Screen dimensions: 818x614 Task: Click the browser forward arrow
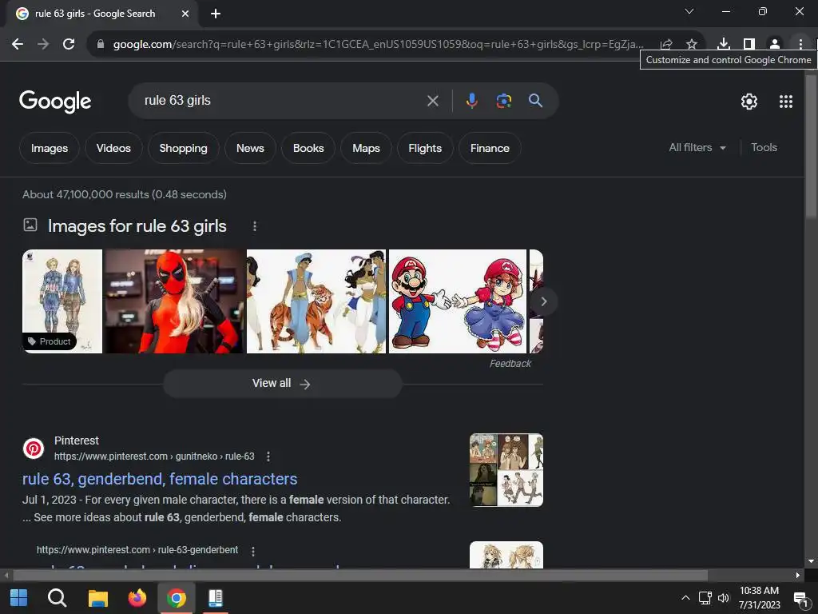coord(43,44)
